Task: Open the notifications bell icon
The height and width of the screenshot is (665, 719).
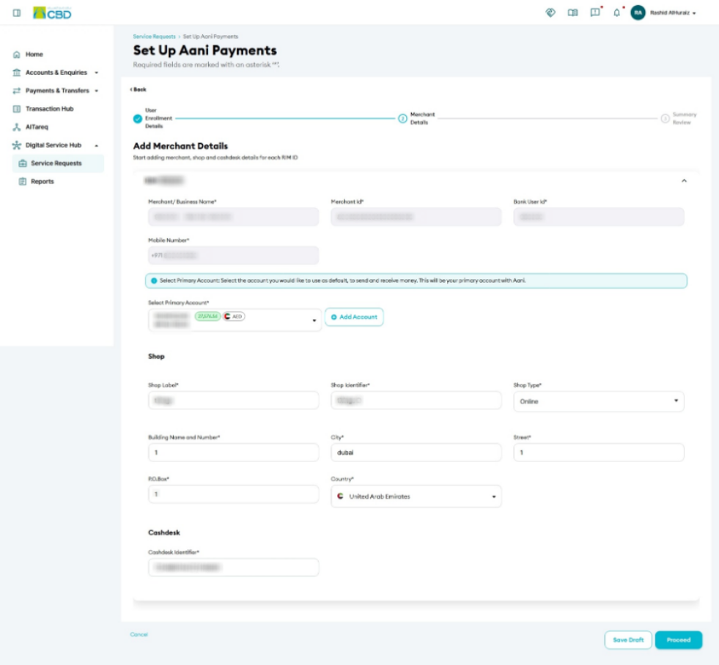Action: click(616, 13)
